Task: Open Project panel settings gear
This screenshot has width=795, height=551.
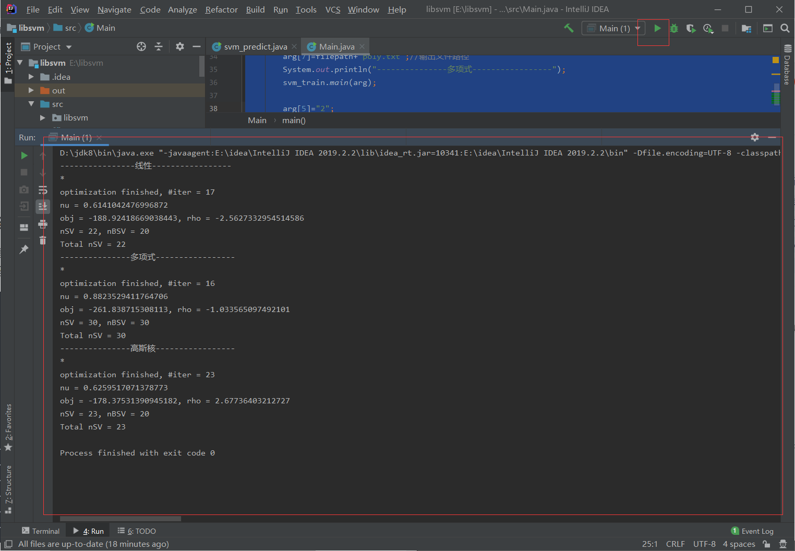Action: tap(180, 46)
